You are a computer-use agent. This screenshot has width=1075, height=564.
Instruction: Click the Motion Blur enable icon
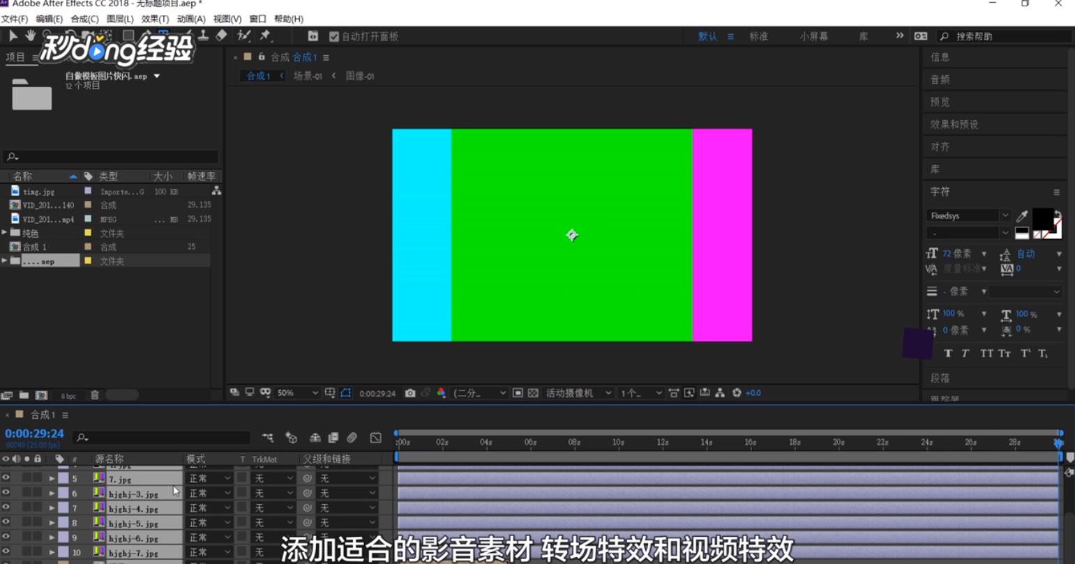pos(353,437)
